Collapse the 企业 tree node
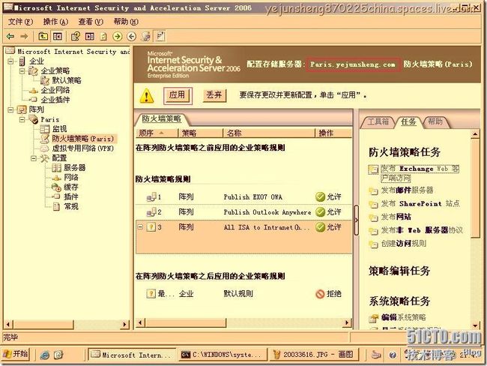Viewport: 487px width, 366px height. 11,61
